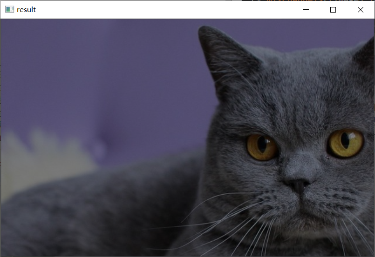Click the "result" window title text
375x257 pixels.
pos(26,9)
